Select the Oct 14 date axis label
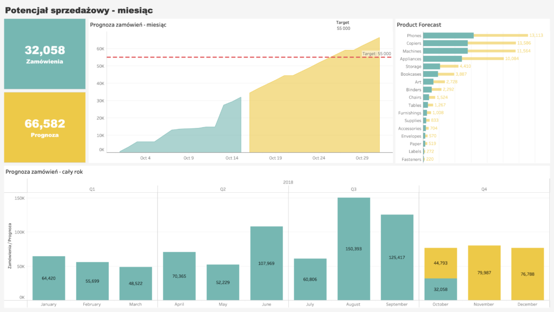Screen dimensions: 554x312 (232, 158)
